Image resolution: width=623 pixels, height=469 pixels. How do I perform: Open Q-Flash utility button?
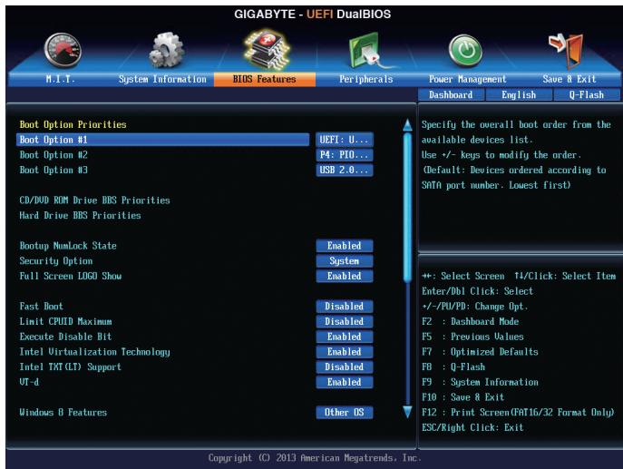click(587, 95)
